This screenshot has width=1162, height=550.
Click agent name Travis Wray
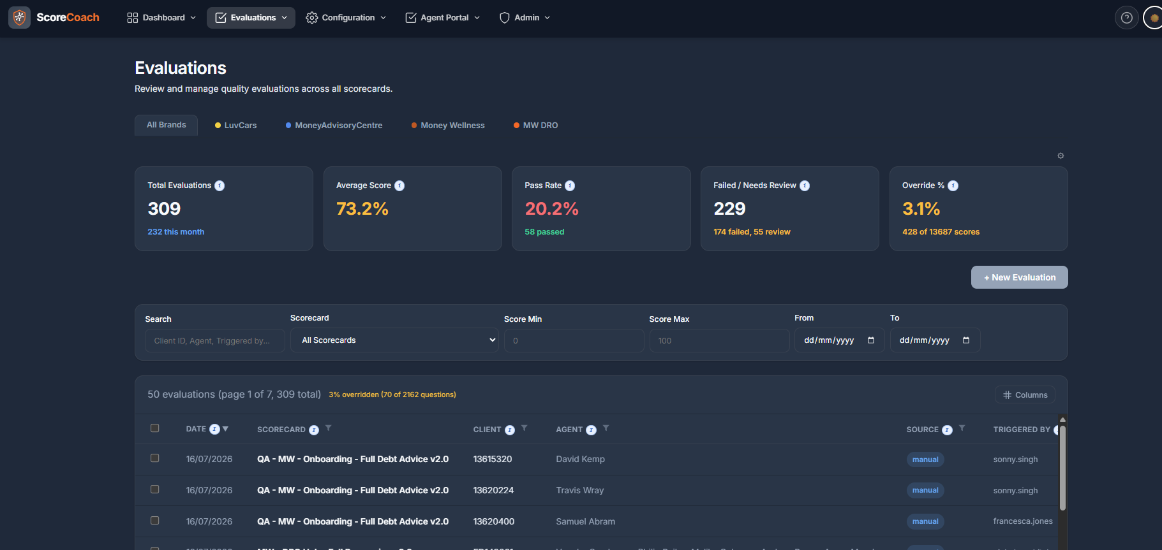click(580, 490)
